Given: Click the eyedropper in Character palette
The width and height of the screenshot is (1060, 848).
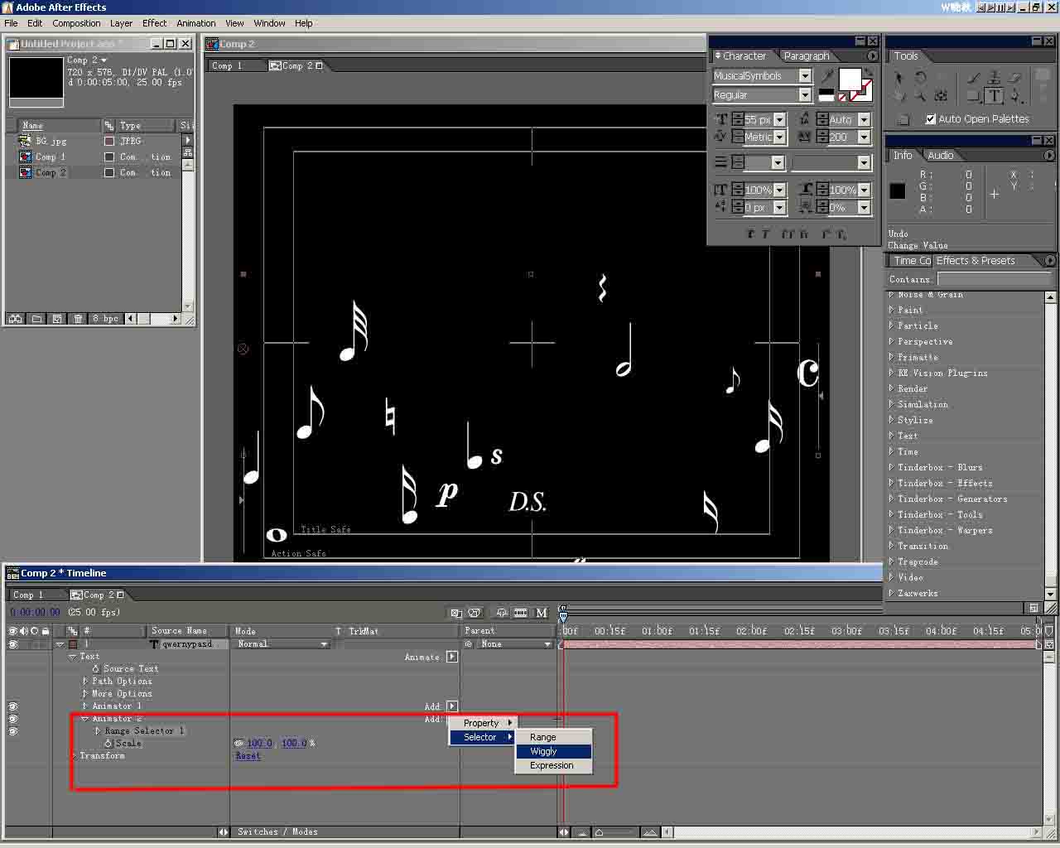Looking at the screenshot, I should click(827, 76).
